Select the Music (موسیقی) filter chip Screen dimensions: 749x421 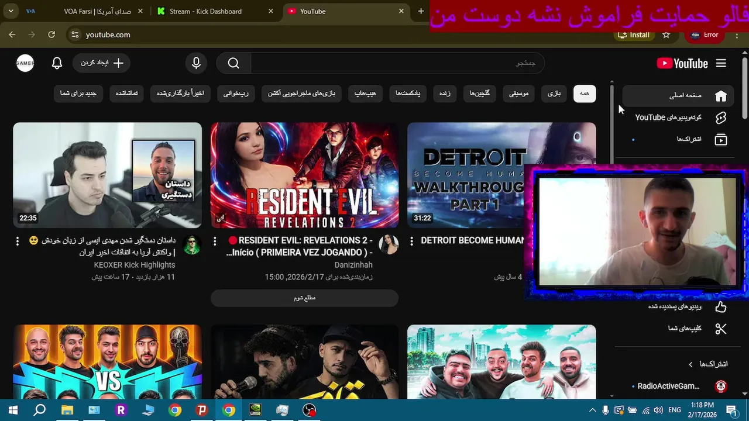518,94
